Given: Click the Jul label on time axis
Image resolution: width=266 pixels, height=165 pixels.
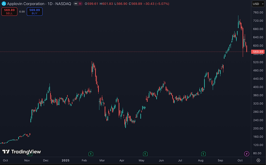Looking at the screenshot, I should (180, 160).
